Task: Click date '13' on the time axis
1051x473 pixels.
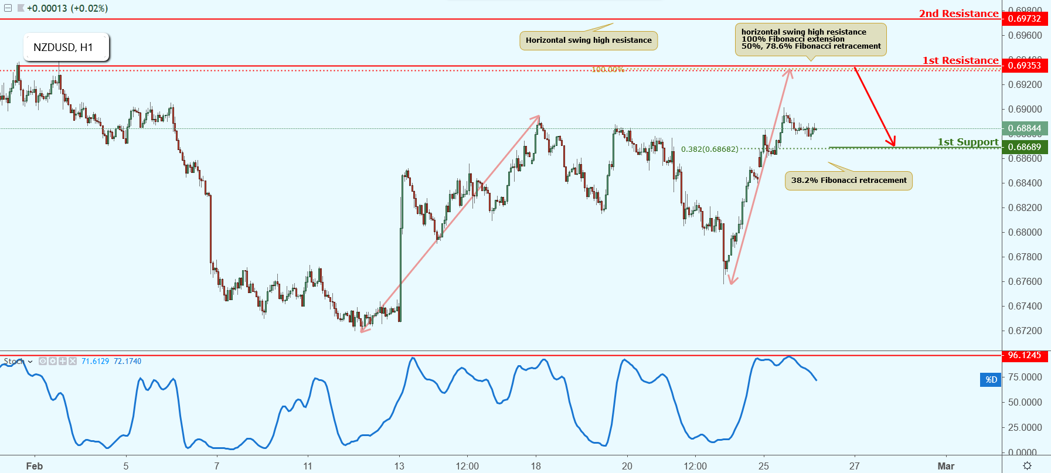Action: click(x=399, y=466)
